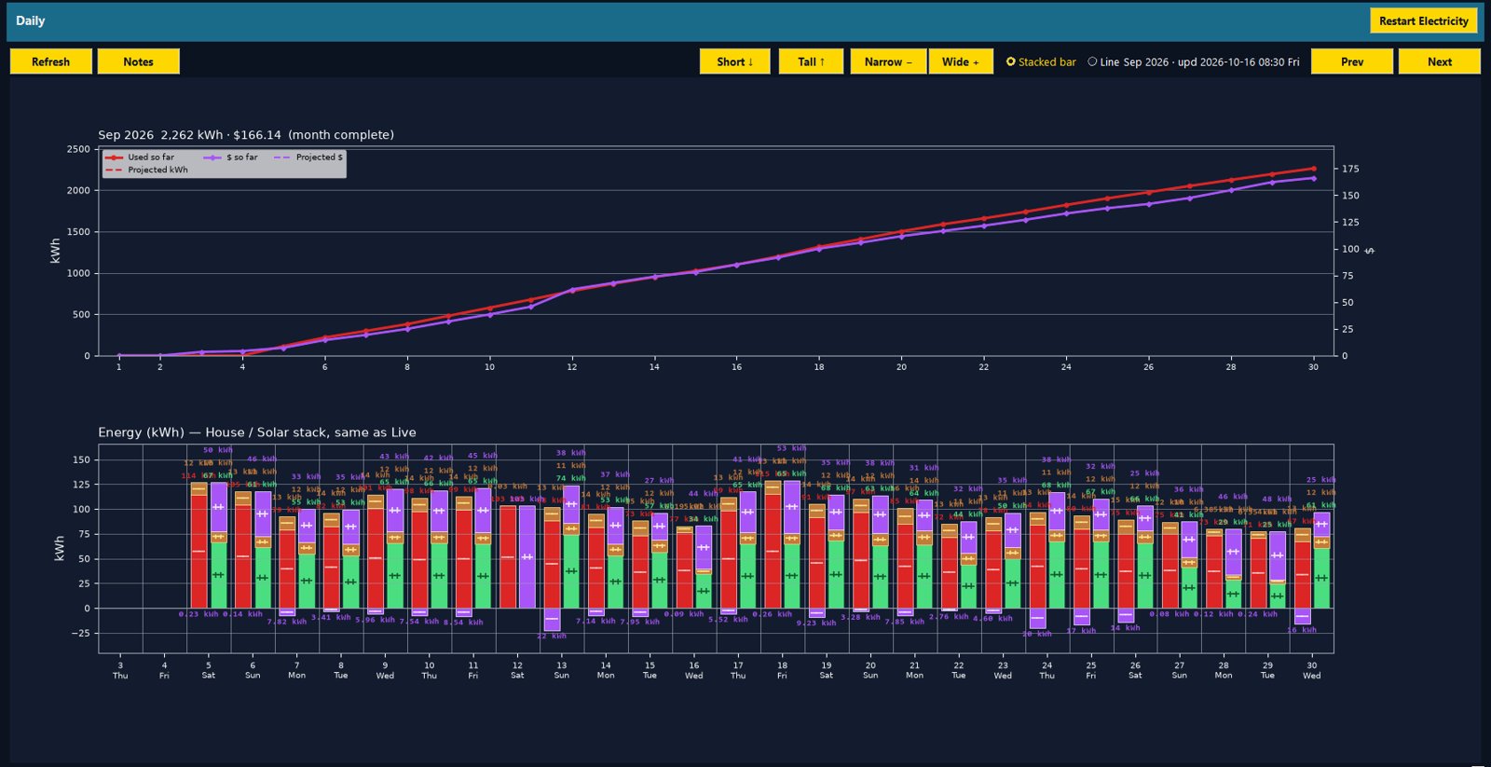Go to next month with Next
1491x767 pixels.
(x=1440, y=62)
